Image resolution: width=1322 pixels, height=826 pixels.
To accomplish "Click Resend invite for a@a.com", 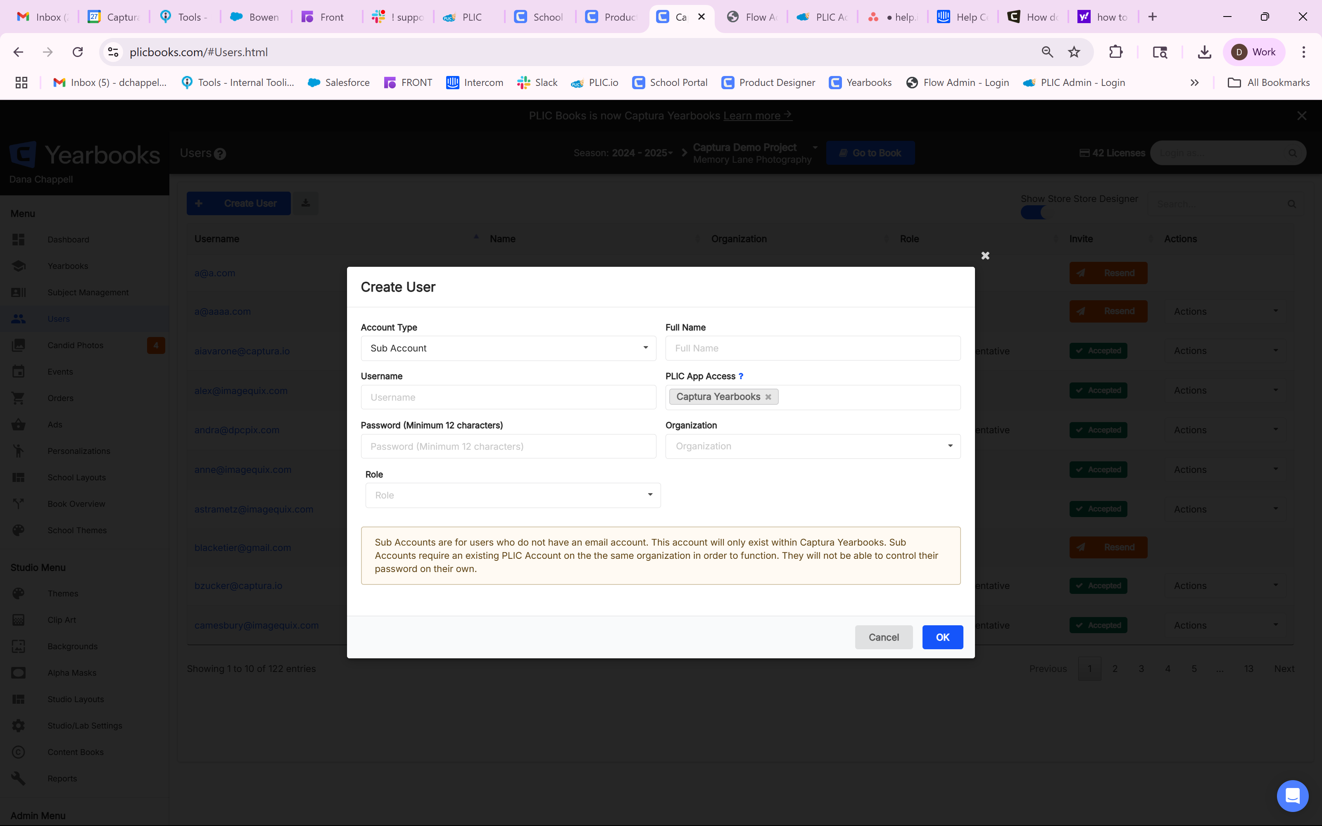I will (1108, 273).
